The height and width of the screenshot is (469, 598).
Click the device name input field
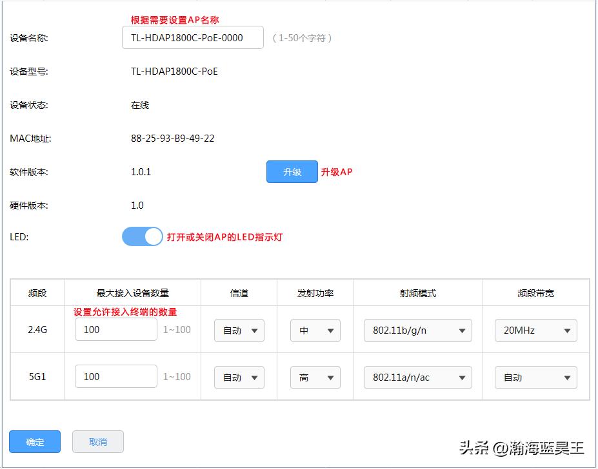coord(192,37)
